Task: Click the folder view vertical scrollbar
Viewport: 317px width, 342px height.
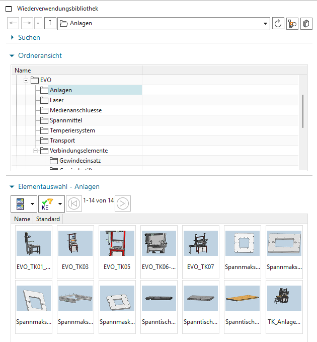Action: (303, 111)
